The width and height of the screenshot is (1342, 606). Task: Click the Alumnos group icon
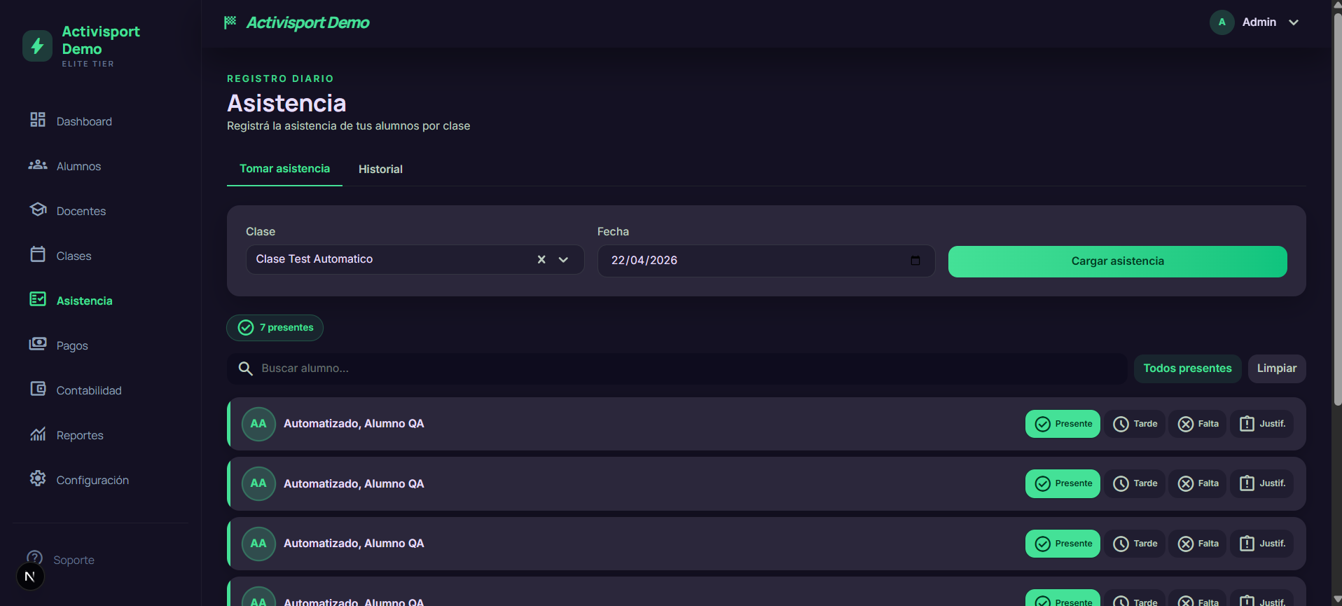38,165
